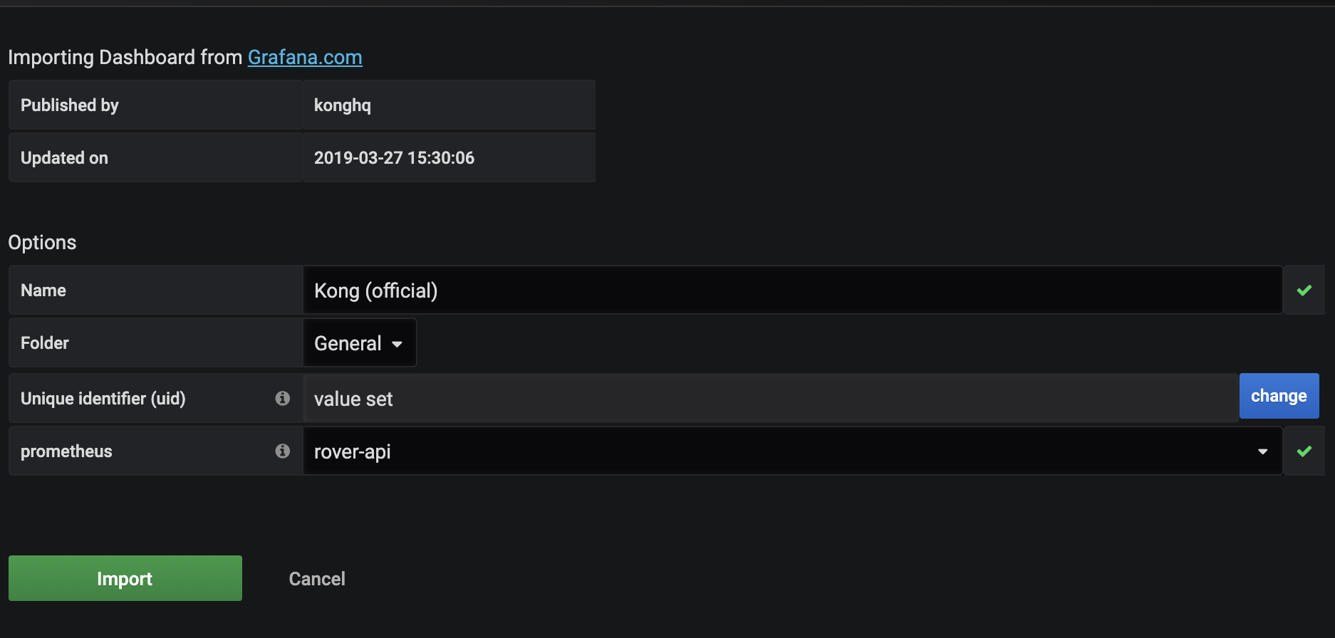Click the dropdown arrow on the Folder selector

(x=397, y=343)
